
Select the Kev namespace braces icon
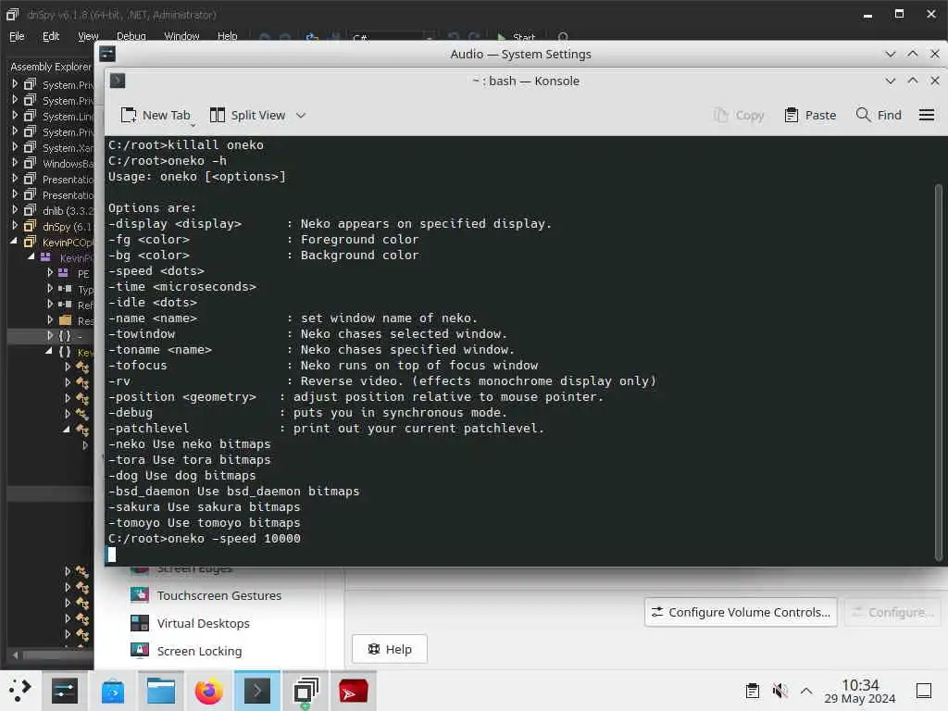point(65,351)
